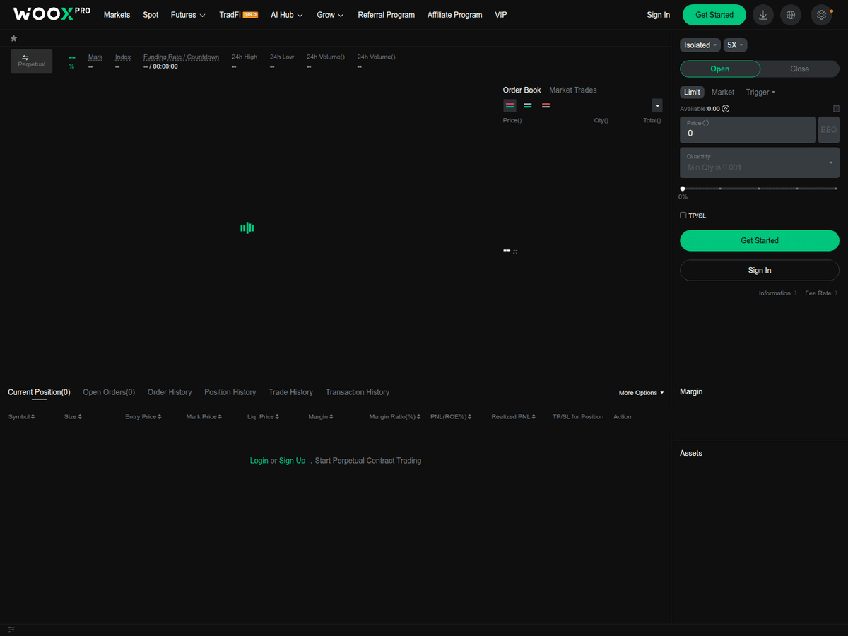Click the layout icon in bottom-left status bar

pos(11,630)
